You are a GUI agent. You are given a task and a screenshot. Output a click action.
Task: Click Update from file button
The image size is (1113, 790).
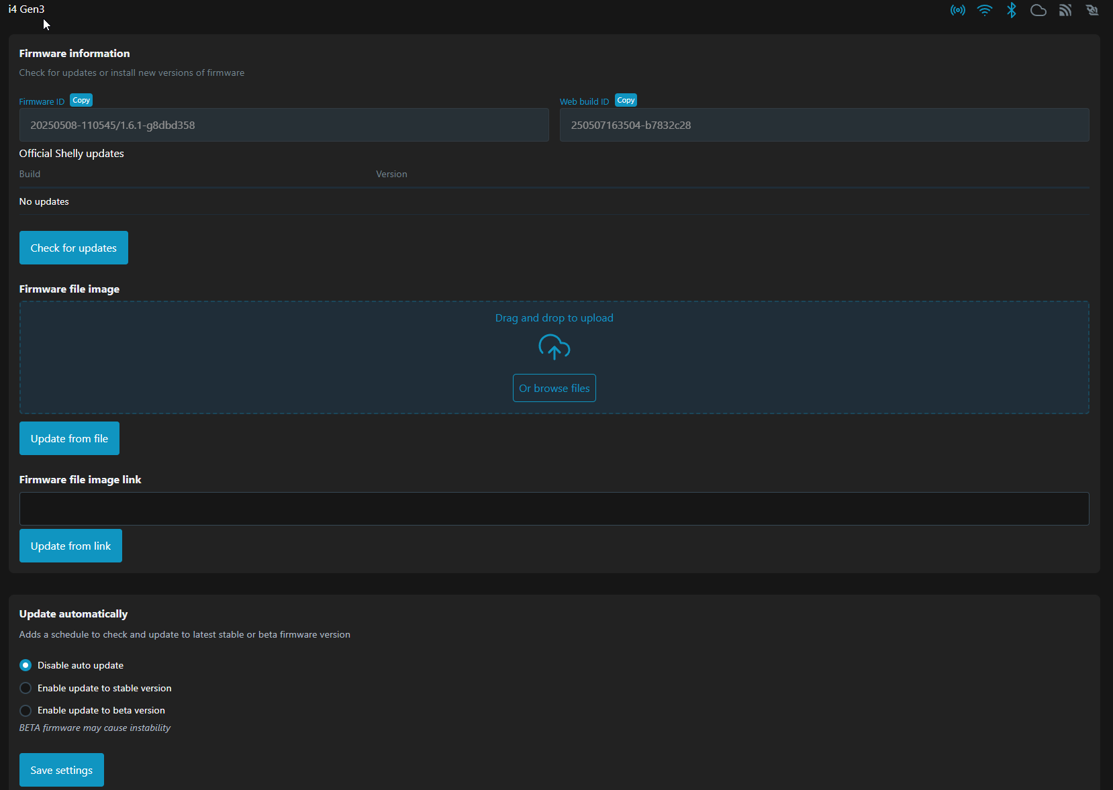pos(69,438)
